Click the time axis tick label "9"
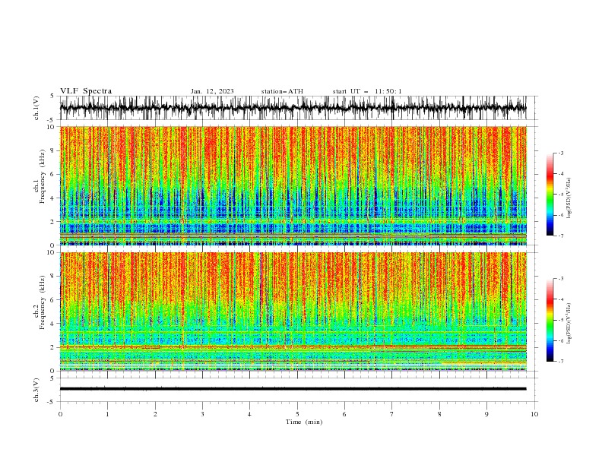 (x=486, y=414)
